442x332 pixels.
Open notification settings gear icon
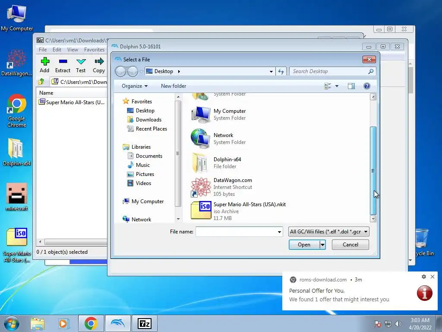[424, 277]
